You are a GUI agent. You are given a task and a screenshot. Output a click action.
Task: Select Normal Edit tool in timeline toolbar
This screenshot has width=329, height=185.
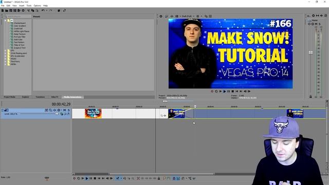[118, 178]
